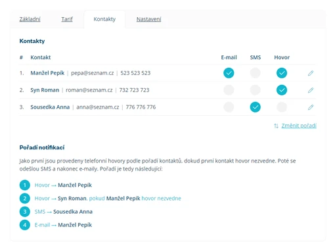This screenshot has width=335, height=252.
Task: Click the email roman@seznam.cz
Action: point(89,90)
